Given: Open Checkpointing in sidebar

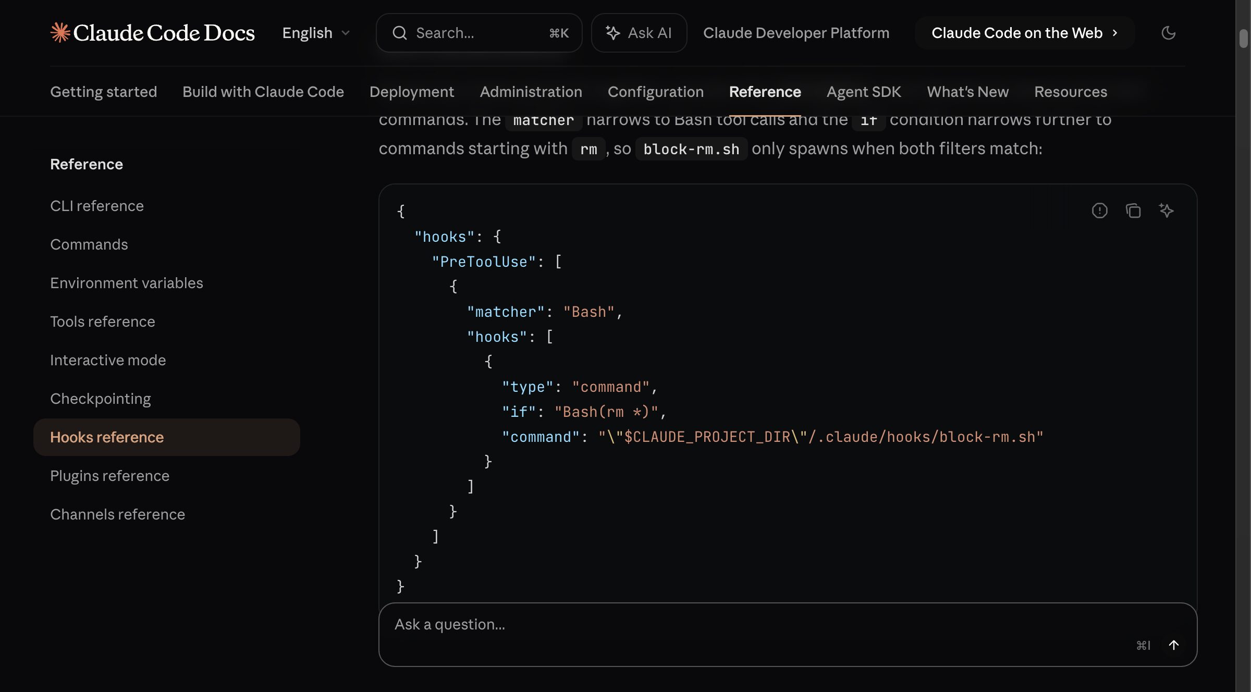Looking at the screenshot, I should coord(101,399).
